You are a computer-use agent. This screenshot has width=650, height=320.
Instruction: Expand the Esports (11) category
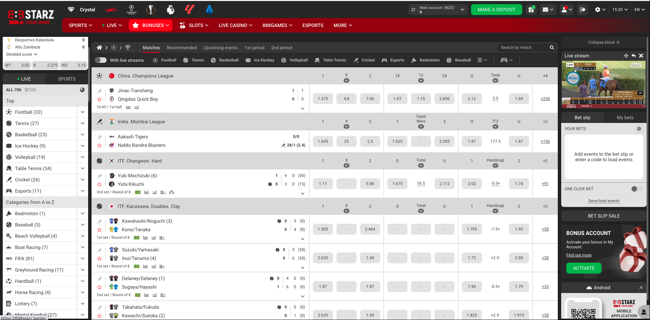(83, 191)
